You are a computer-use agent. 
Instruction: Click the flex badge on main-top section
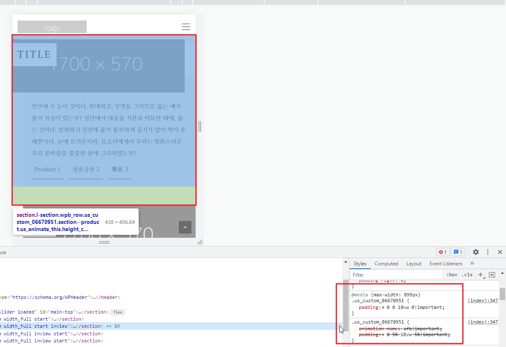click(118, 312)
